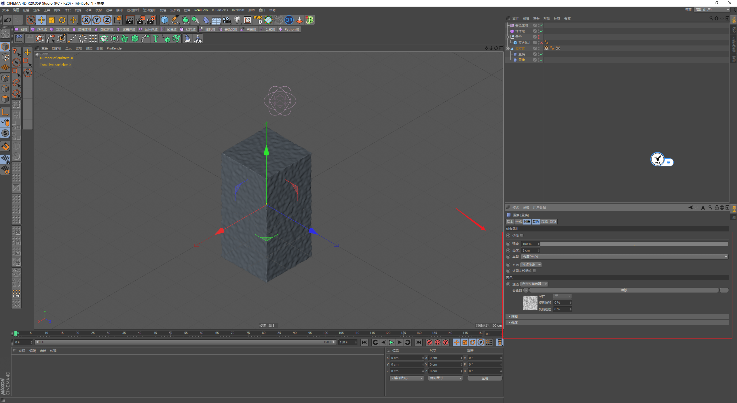The width and height of the screenshot is (737, 403).
Task: Click the MoText T icon
Action: pos(156,39)
